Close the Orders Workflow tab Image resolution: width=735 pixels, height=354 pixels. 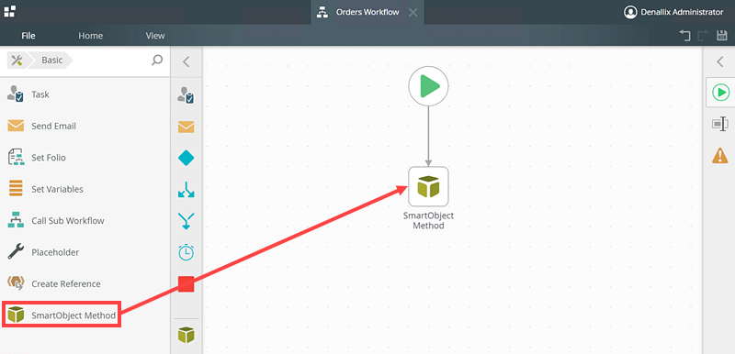pyautogui.click(x=413, y=13)
